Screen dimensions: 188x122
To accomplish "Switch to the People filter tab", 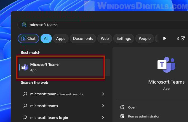I will click(x=145, y=38).
